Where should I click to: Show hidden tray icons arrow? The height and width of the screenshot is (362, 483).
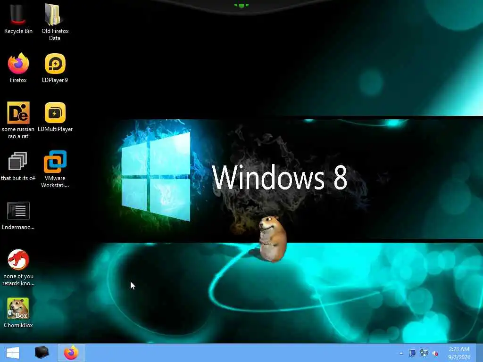(x=401, y=353)
